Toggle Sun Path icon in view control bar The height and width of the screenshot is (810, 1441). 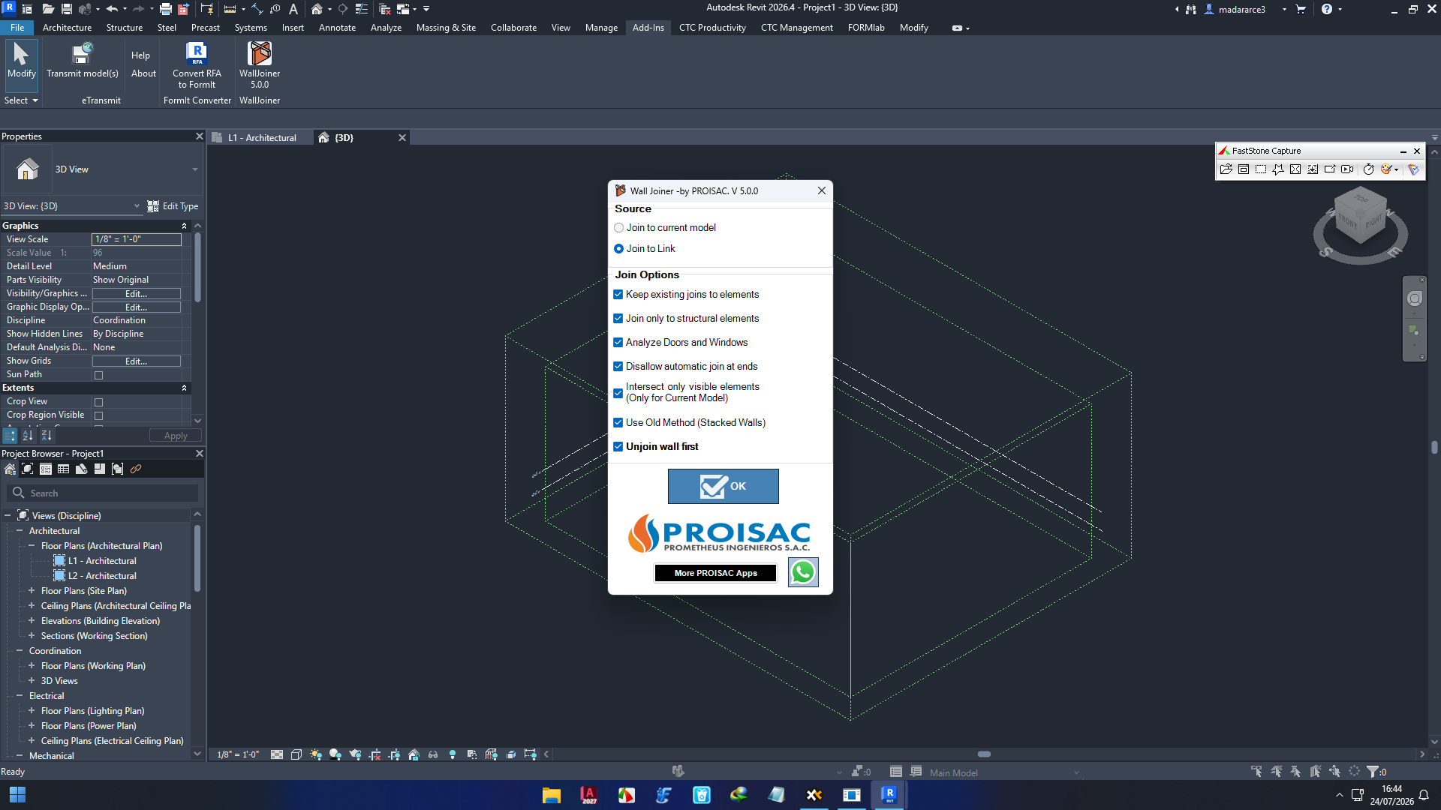pyautogui.click(x=316, y=754)
